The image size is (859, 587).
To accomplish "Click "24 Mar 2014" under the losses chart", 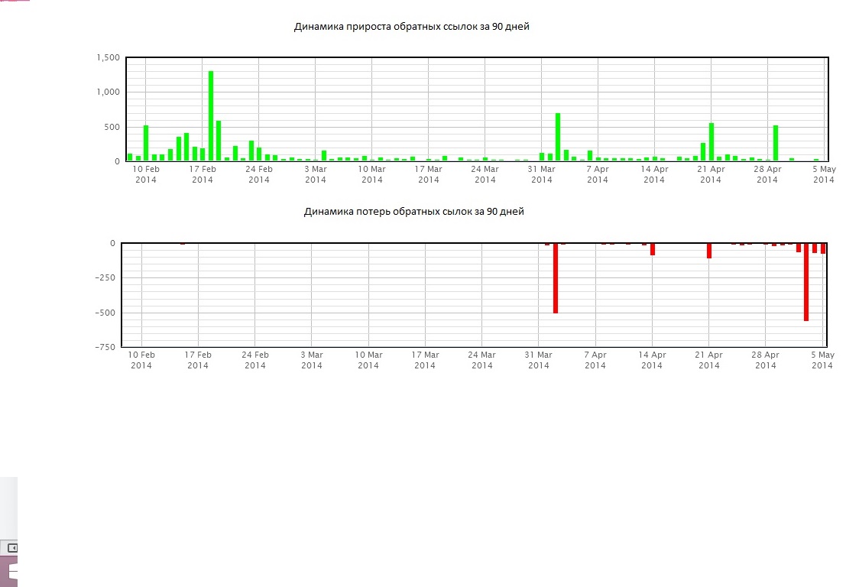I will point(481,360).
